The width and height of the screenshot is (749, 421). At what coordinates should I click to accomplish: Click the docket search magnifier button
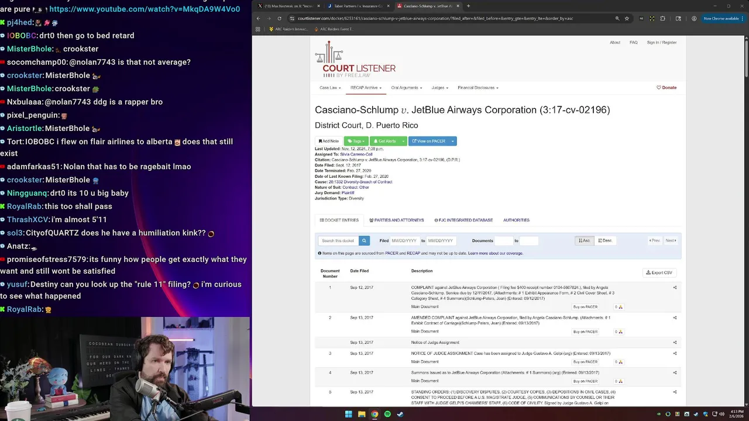point(364,240)
